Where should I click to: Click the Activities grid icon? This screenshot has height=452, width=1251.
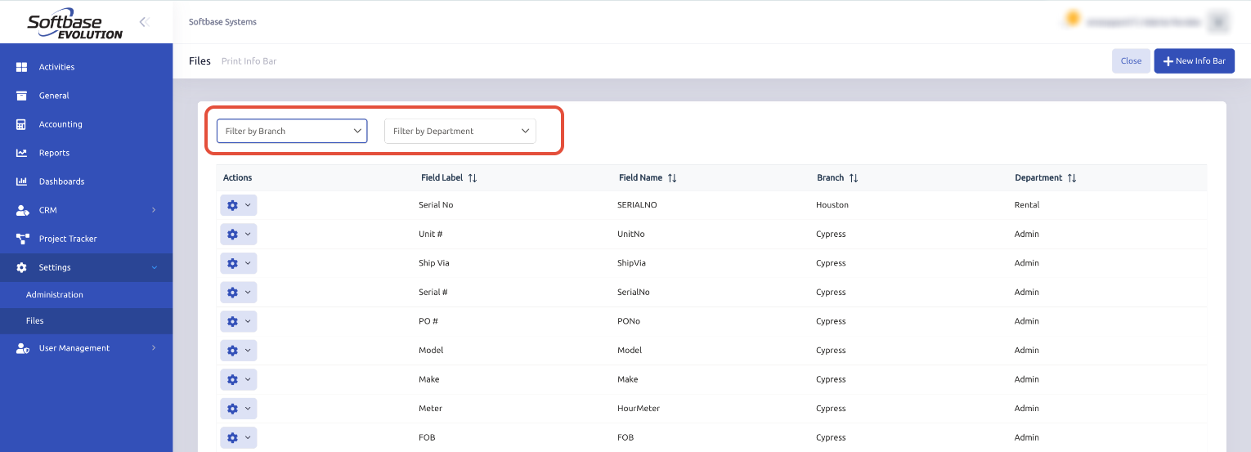22,67
